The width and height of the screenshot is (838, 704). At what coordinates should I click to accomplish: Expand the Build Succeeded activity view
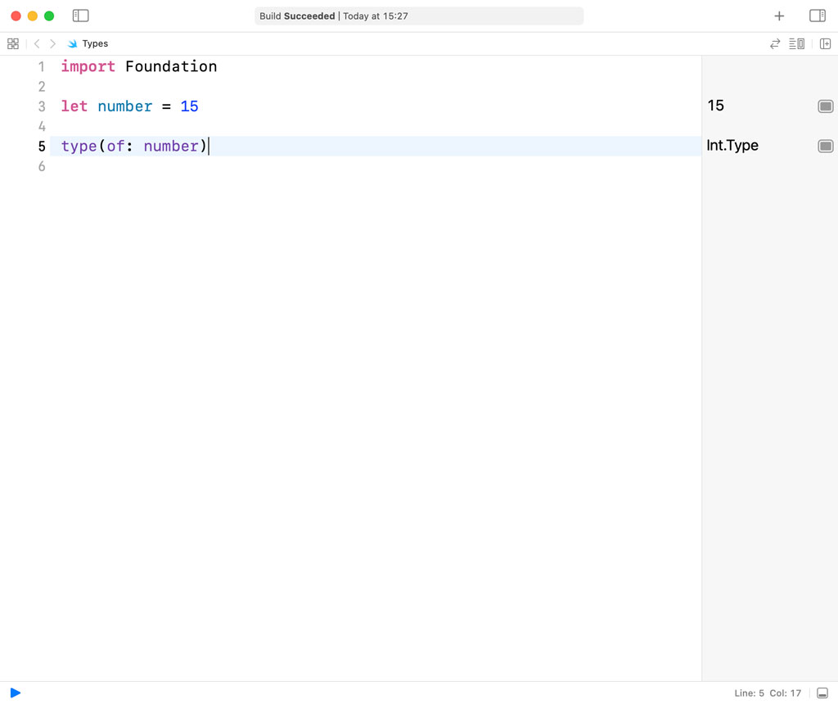(419, 16)
